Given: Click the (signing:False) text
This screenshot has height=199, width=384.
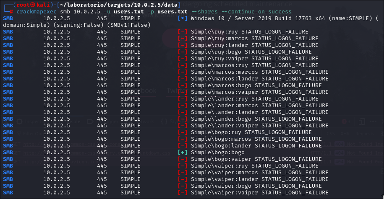Looking at the screenshot, I should (x=69, y=25).
